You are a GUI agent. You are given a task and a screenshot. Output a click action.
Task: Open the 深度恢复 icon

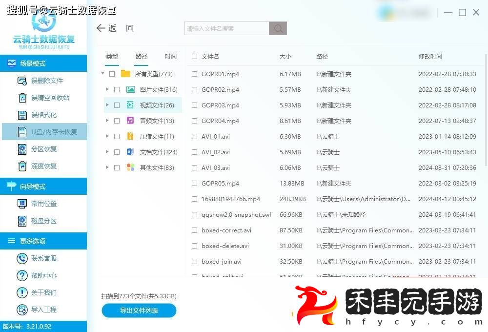(22, 166)
